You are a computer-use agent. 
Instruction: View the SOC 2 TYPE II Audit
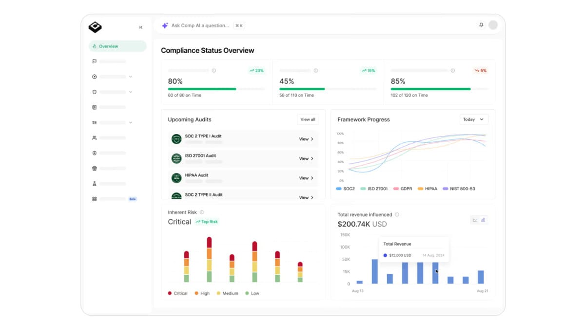tap(306, 197)
